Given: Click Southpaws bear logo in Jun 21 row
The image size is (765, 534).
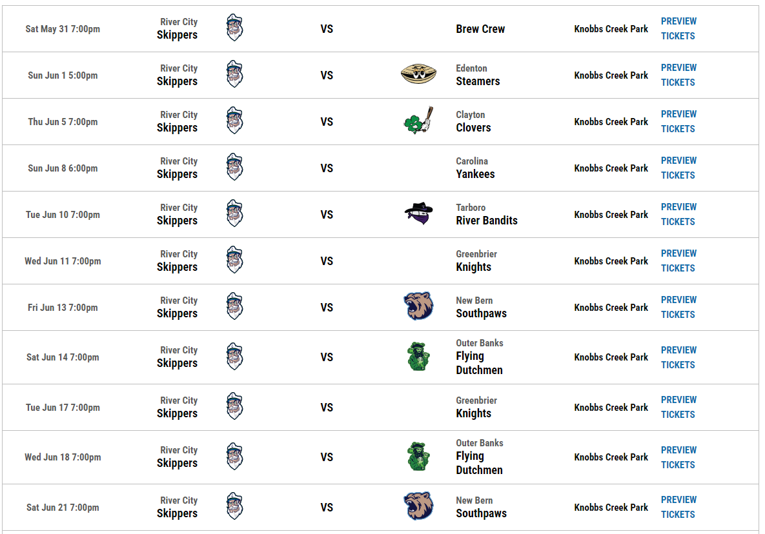Looking at the screenshot, I should pyautogui.click(x=418, y=506).
